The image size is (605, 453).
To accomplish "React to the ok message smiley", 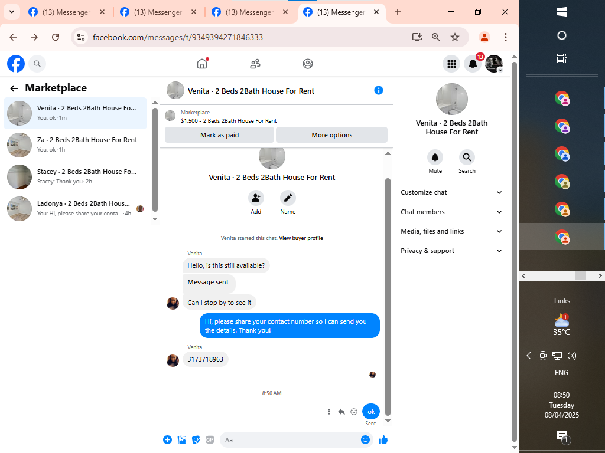I will click(x=354, y=412).
